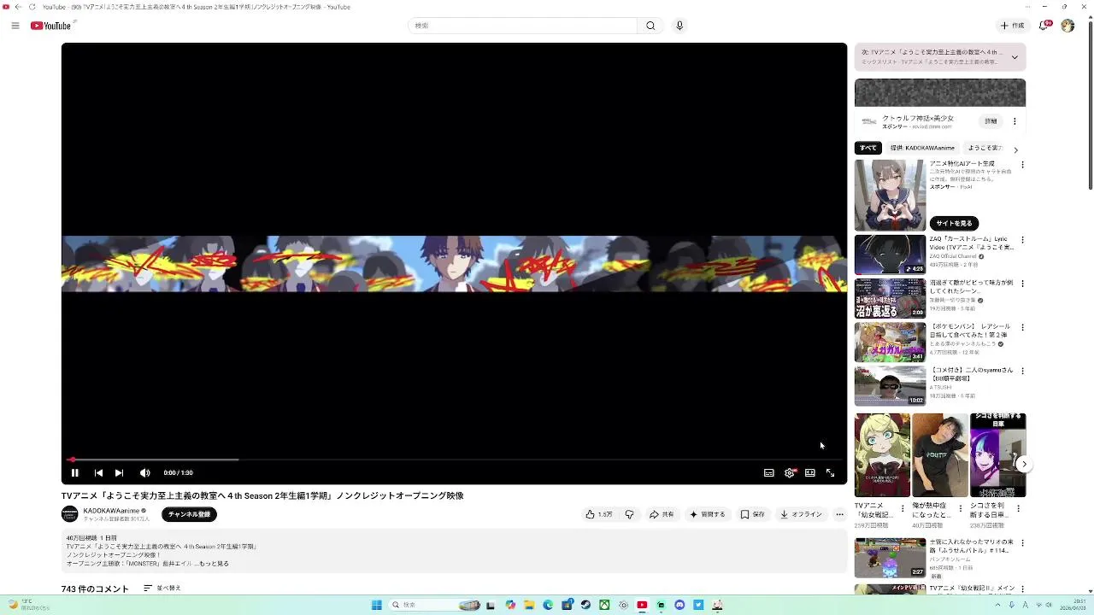Start voice search with the microphone
This screenshot has height=615, width=1094.
coord(679,26)
